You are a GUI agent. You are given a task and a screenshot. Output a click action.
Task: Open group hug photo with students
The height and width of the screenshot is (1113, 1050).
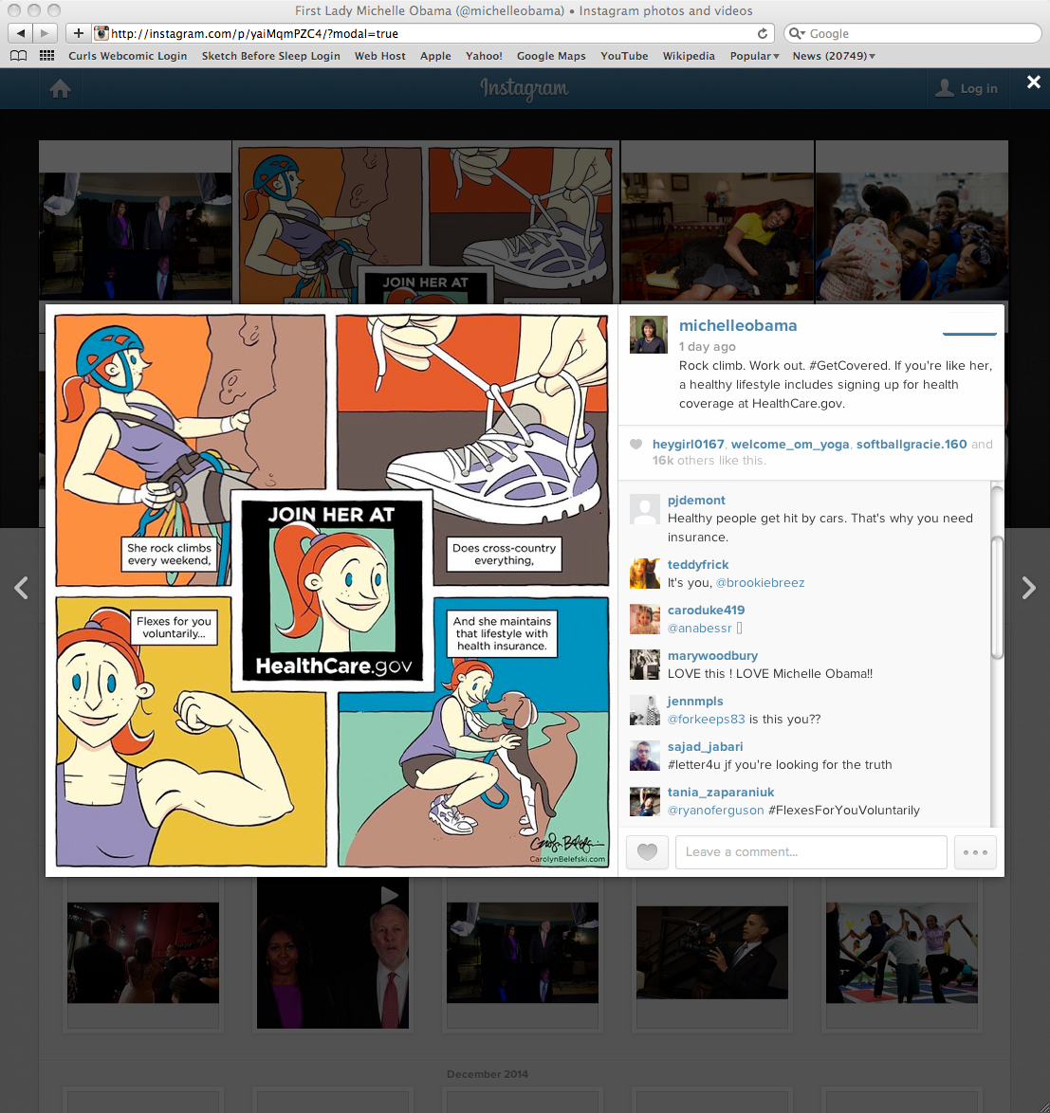click(x=912, y=236)
